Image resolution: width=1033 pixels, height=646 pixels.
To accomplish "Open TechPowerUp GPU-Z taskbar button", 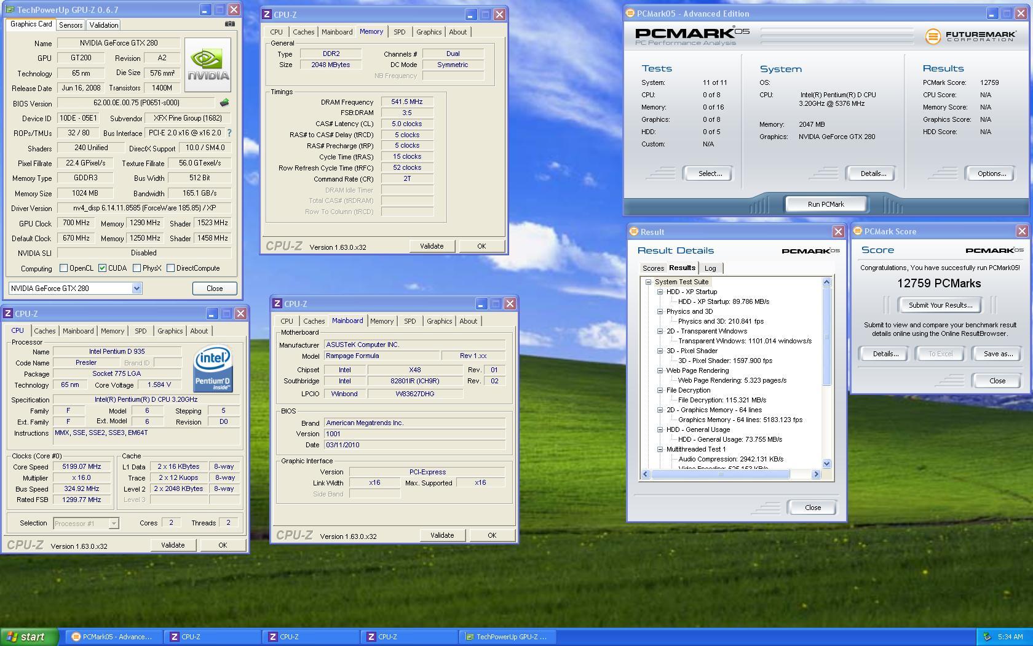I will (x=507, y=637).
